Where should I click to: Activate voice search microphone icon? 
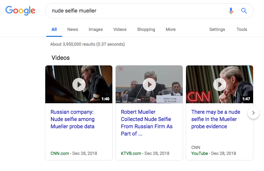[231, 11]
